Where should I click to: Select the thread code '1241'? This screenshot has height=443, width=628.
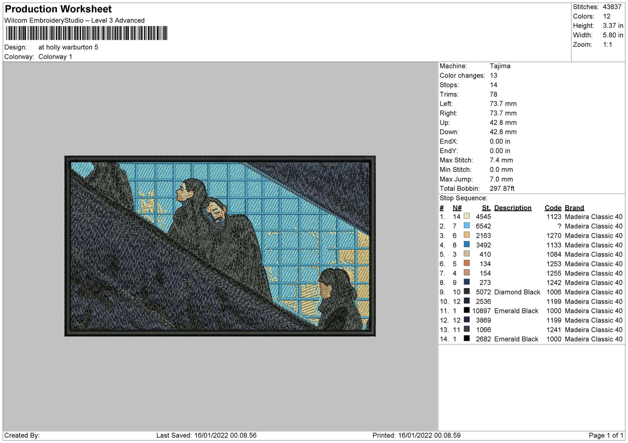tap(554, 330)
